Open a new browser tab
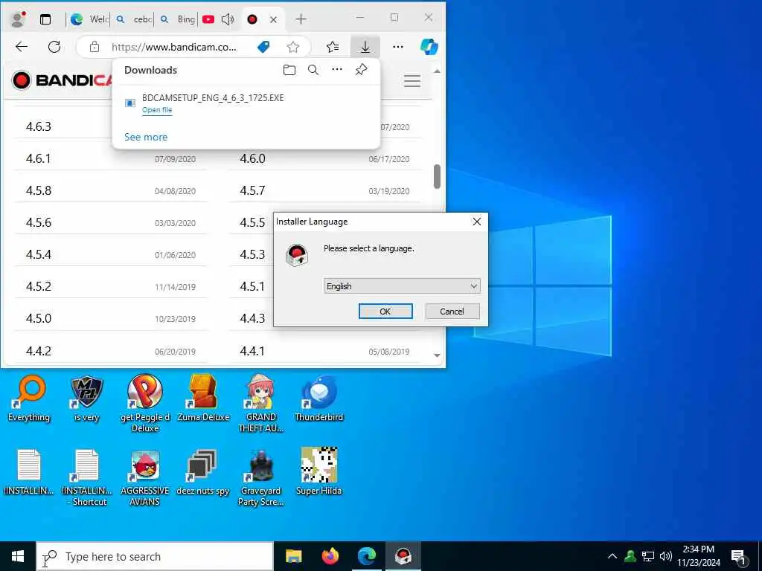The width and height of the screenshot is (762, 571). [x=301, y=19]
